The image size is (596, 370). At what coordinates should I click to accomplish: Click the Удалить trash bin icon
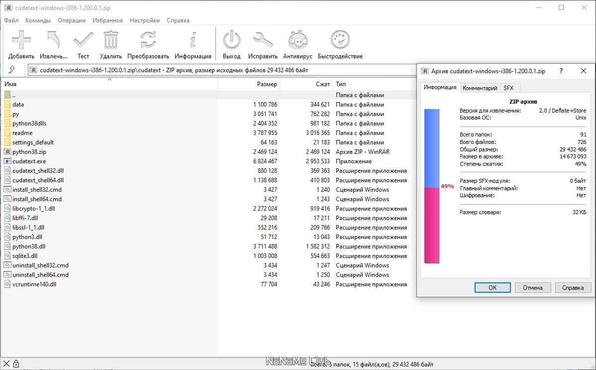pyautogui.click(x=110, y=40)
